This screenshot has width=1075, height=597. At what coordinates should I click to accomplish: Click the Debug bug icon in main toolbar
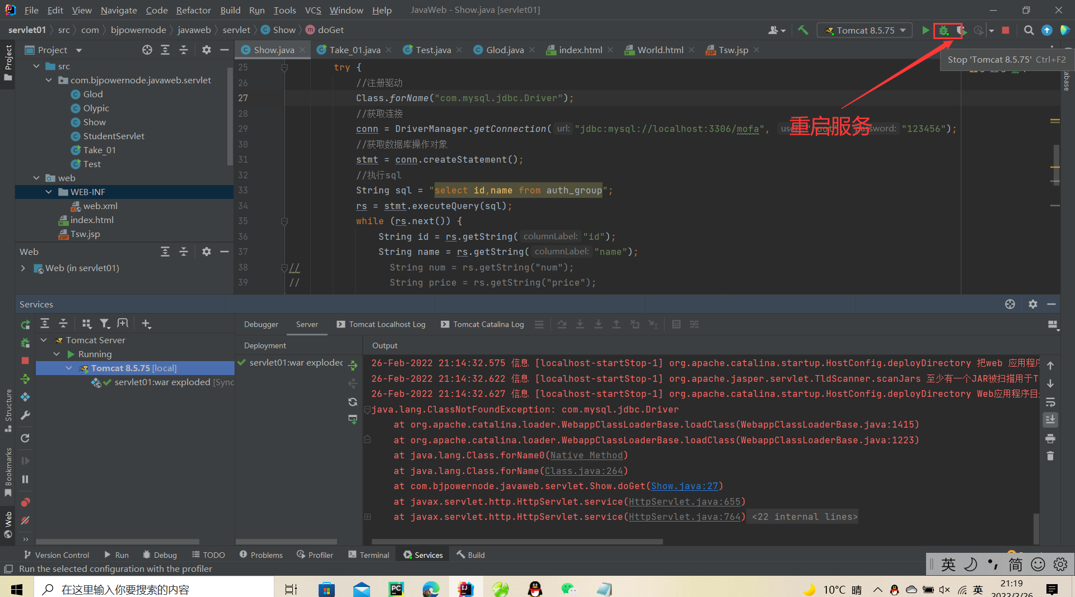pos(944,30)
